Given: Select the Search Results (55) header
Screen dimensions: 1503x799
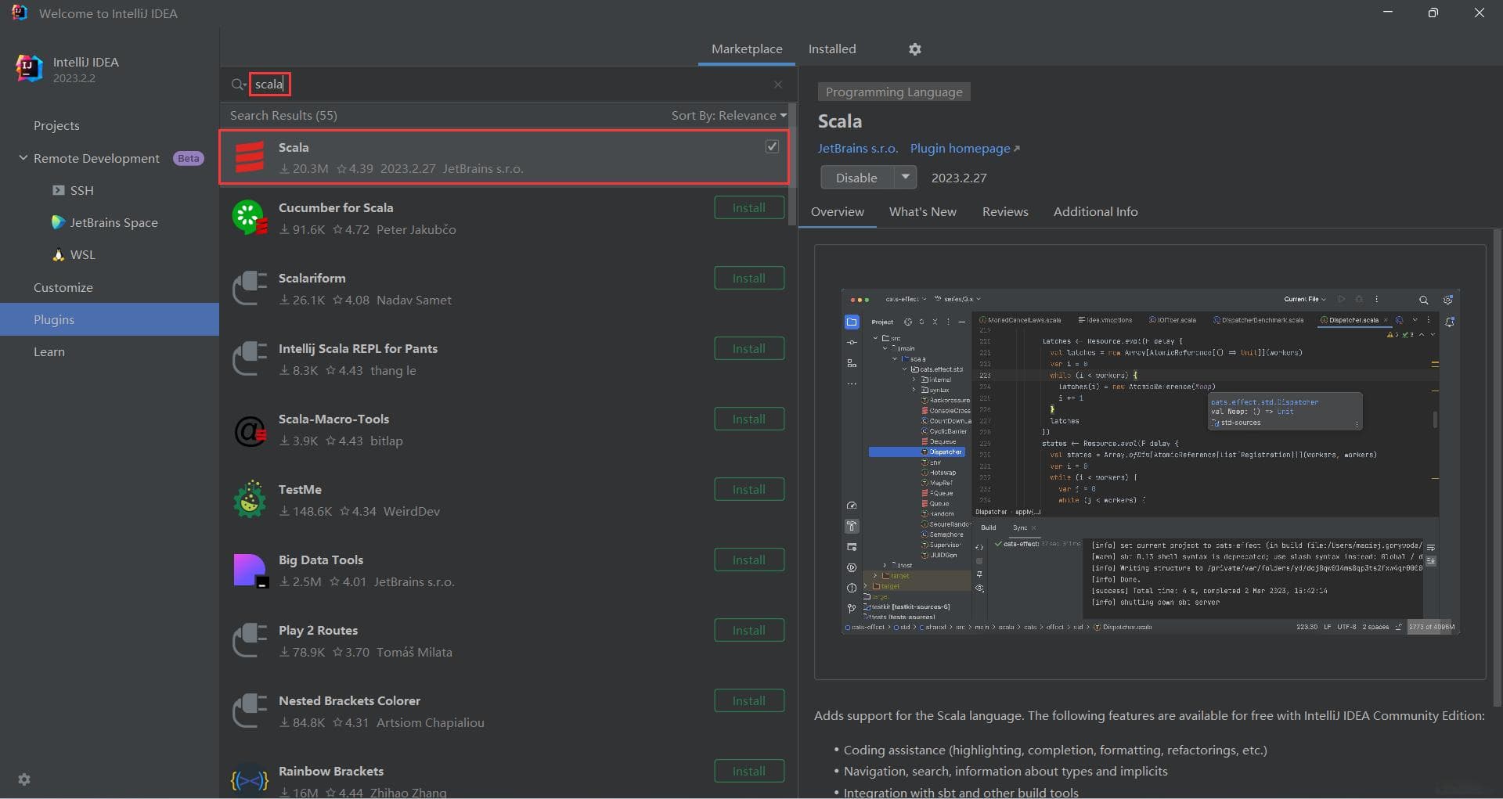Looking at the screenshot, I should [283, 115].
